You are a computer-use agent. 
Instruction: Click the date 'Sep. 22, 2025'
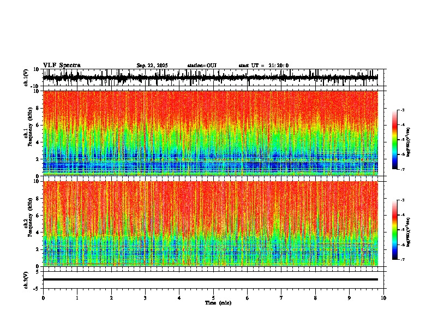point(152,65)
